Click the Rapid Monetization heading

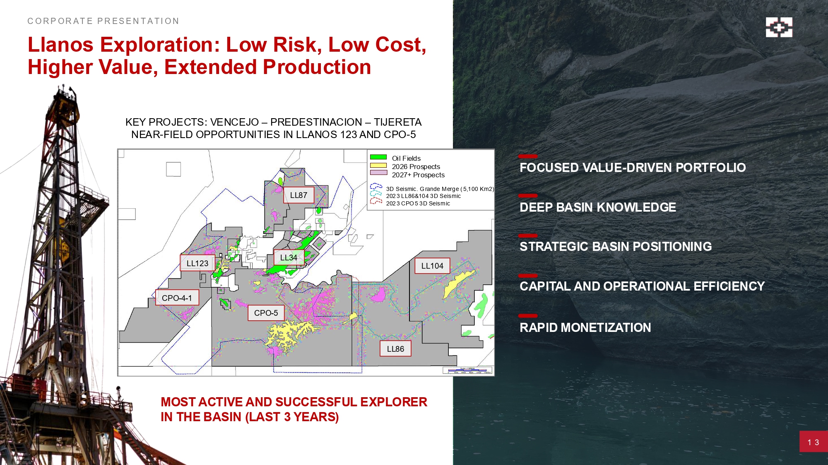pos(585,327)
